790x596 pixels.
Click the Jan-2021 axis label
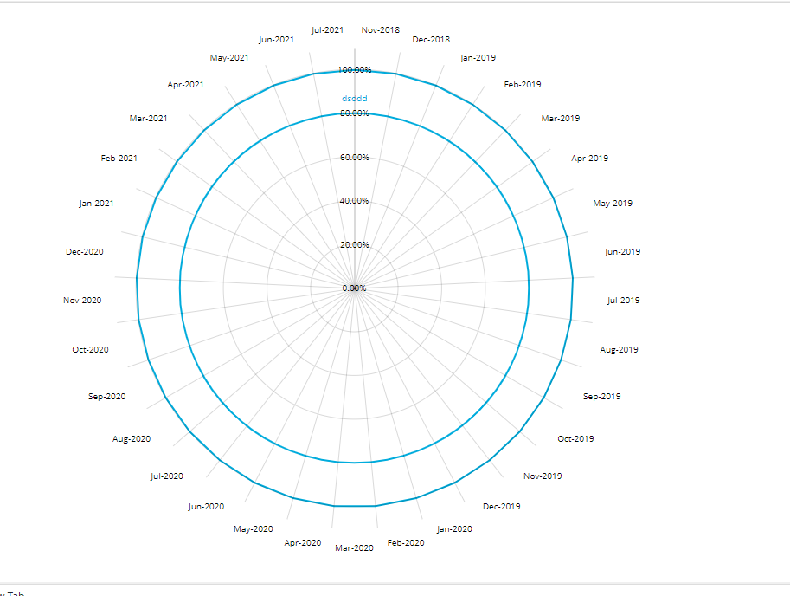click(96, 204)
